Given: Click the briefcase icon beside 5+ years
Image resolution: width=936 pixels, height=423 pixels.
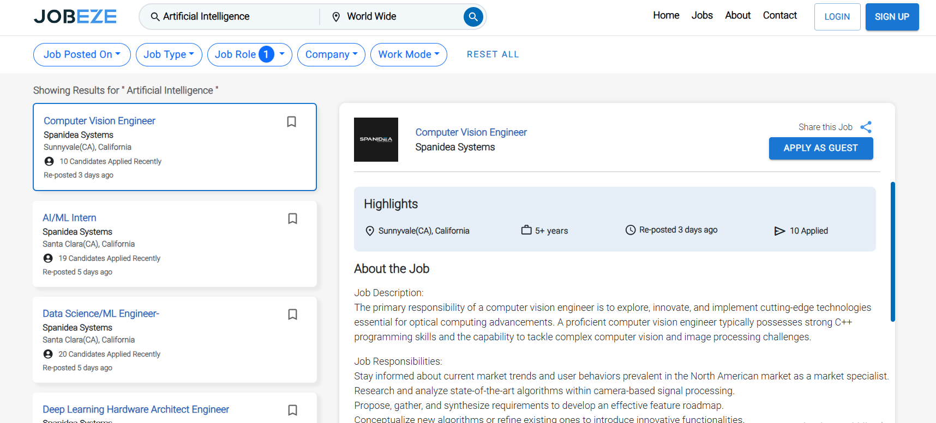Looking at the screenshot, I should [526, 230].
